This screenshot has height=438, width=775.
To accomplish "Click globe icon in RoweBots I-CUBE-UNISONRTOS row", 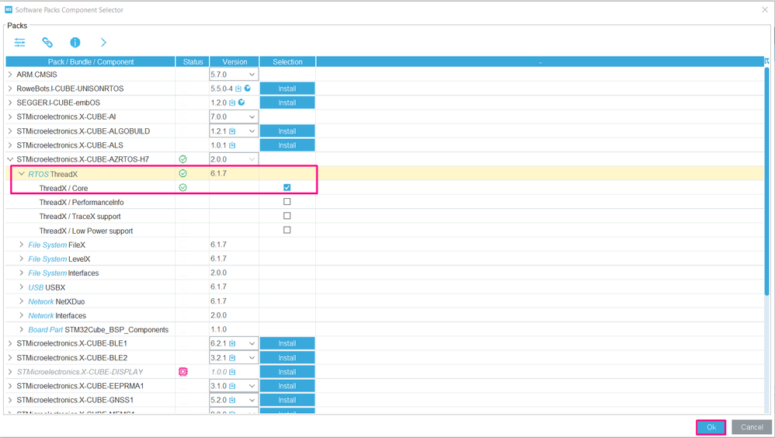I will coord(248,89).
